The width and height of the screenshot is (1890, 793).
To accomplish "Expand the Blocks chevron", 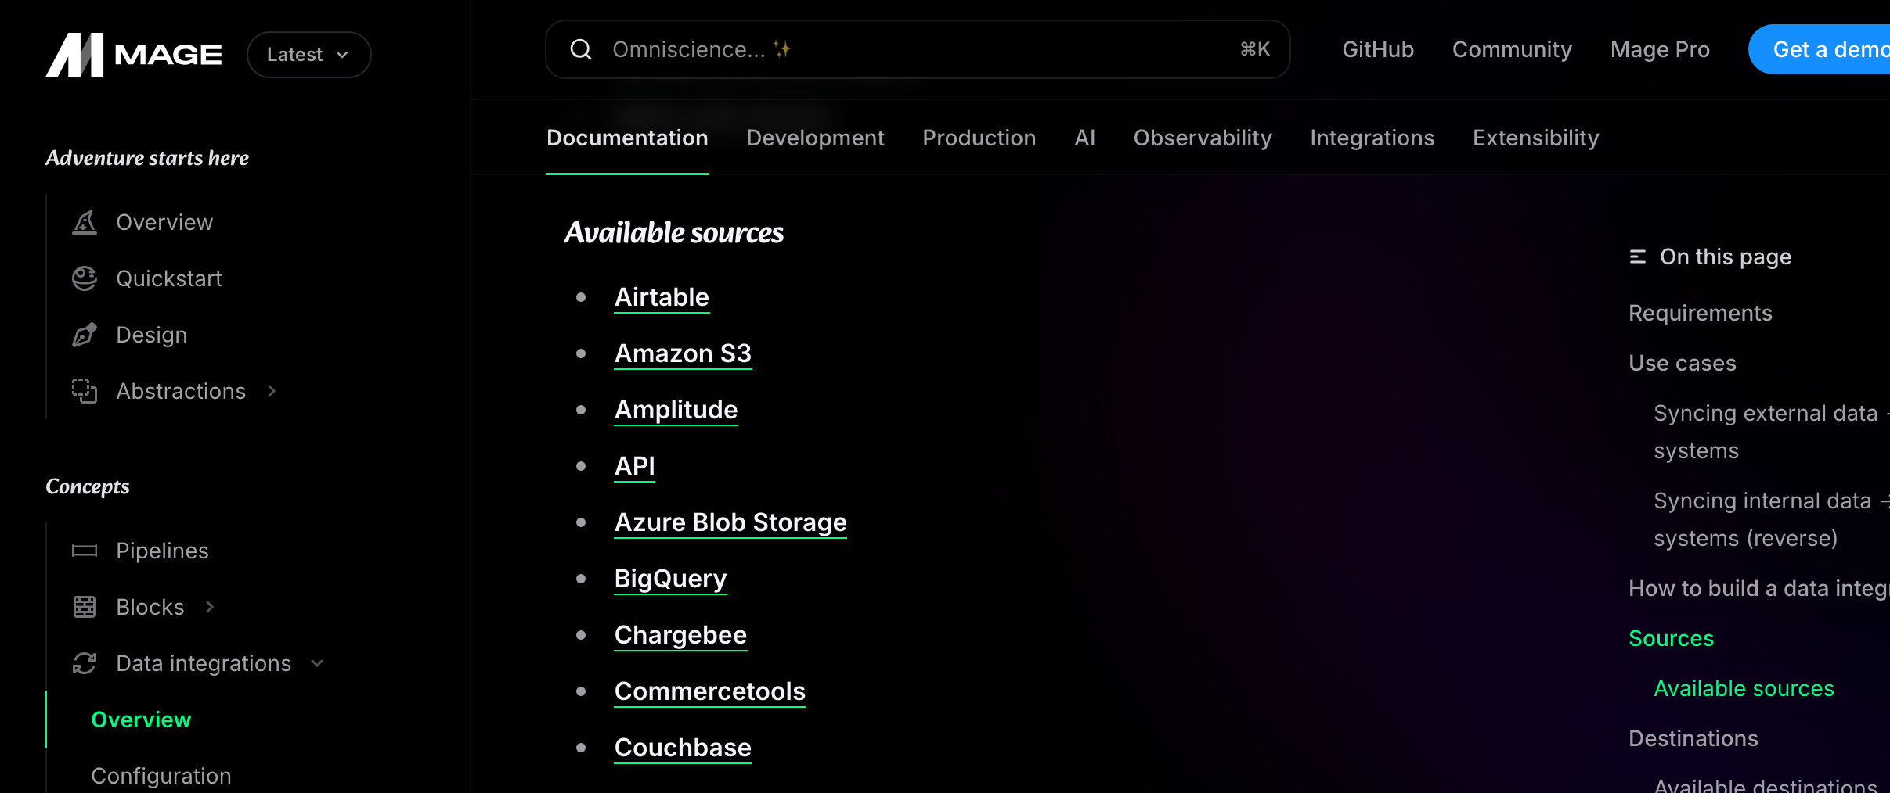I will (x=209, y=607).
